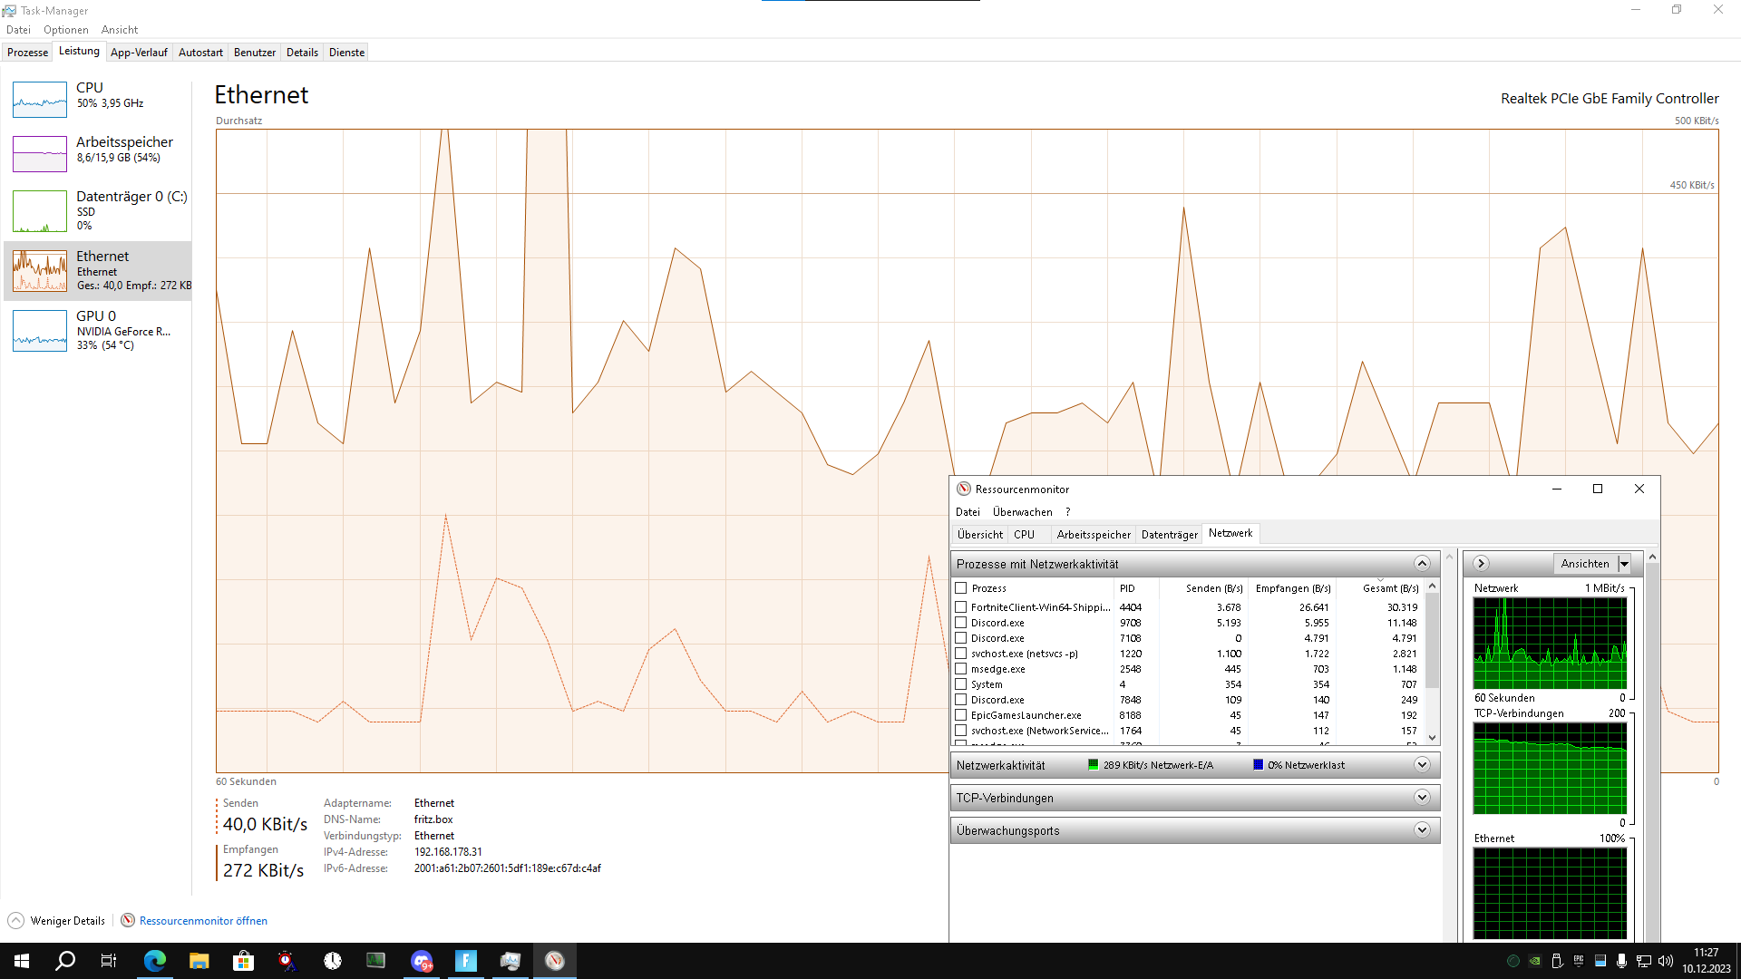This screenshot has width=1741, height=979.
Task: Open the Optionen menu in Task-Manager
Action: coord(66,29)
